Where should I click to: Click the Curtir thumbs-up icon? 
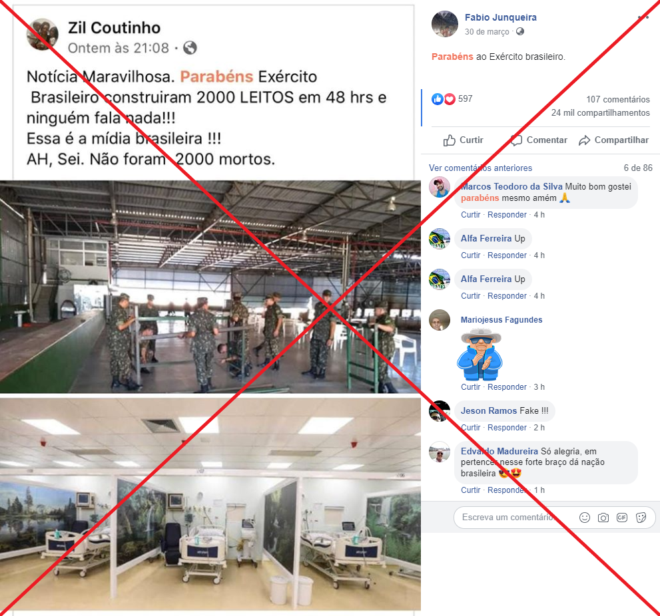(x=449, y=140)
